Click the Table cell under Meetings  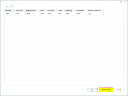point(70,14)
